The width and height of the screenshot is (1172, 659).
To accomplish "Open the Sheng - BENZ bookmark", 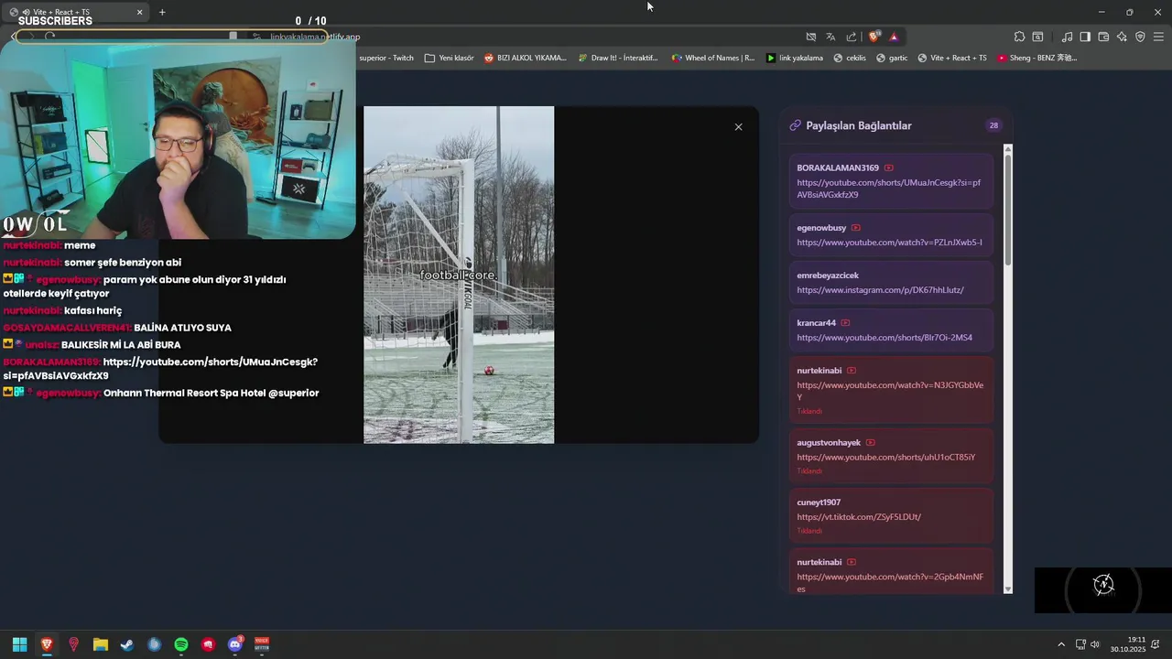I will coord(1037,58).
